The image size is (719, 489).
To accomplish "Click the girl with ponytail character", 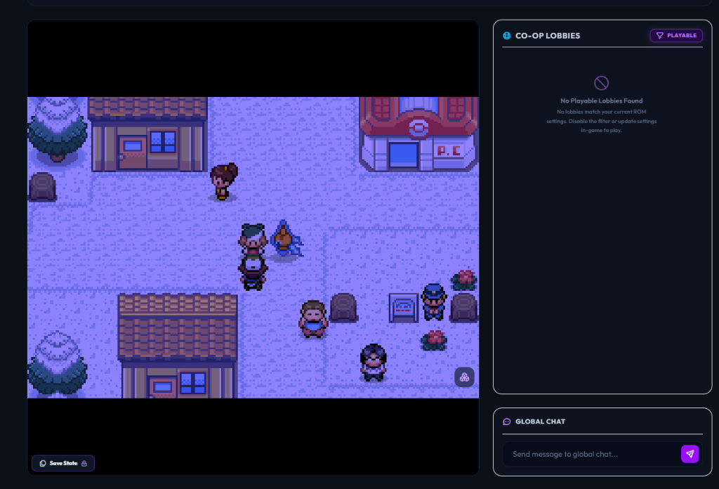I will [223, 182].
